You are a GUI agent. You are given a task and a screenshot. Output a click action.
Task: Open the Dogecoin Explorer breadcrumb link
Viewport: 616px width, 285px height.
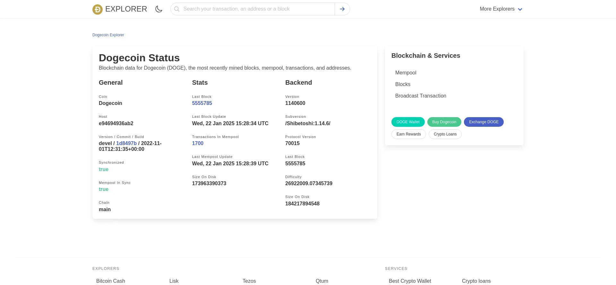pos(108,35)
